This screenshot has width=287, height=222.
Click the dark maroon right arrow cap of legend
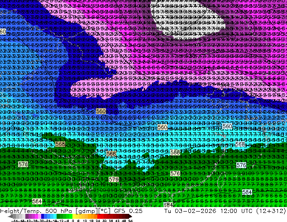[x=130, y=217]
